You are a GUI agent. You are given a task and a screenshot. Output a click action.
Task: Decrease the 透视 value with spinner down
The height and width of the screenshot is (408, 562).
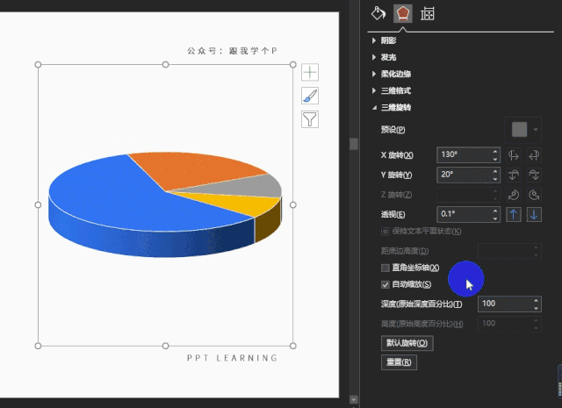(x=495, y=218)
